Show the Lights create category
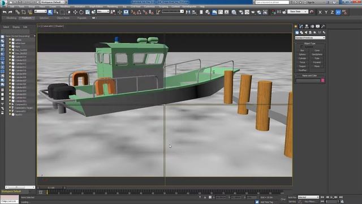 pyautogui.click(x=306, y=33)
